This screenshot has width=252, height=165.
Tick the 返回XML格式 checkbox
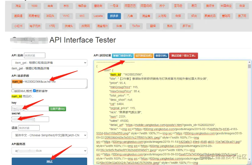tap(13, 91)
